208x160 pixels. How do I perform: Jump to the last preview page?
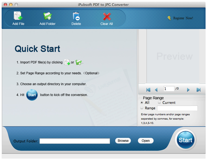coord(199,90)
